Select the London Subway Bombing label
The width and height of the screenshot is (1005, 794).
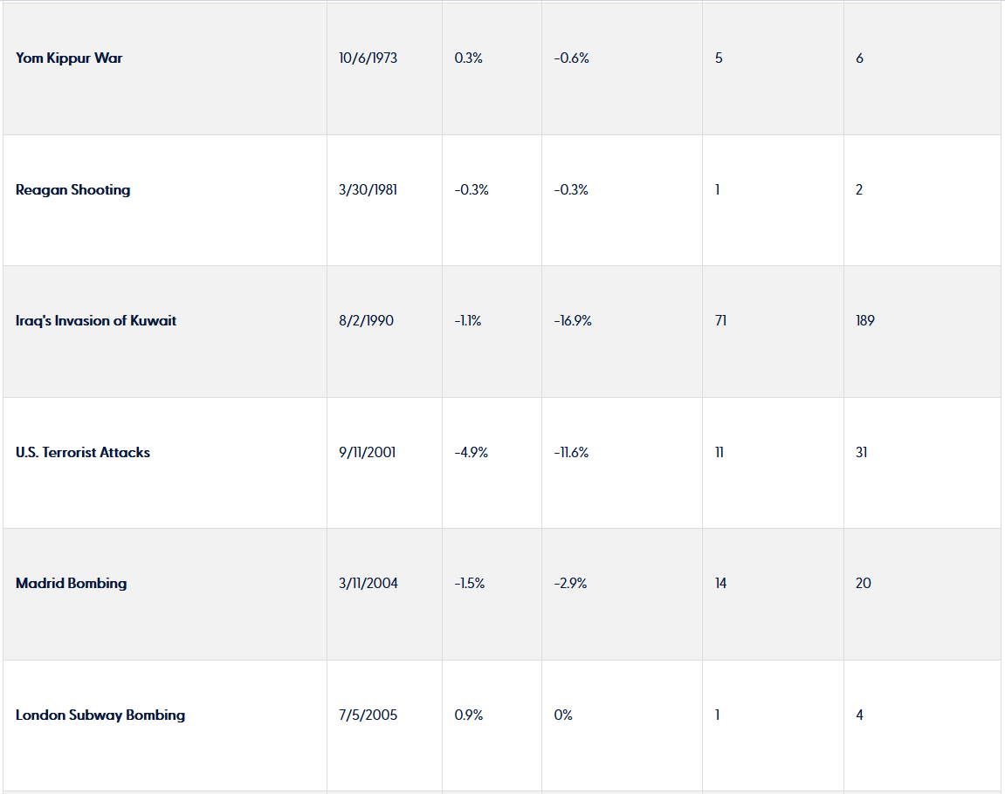[100, 715]
